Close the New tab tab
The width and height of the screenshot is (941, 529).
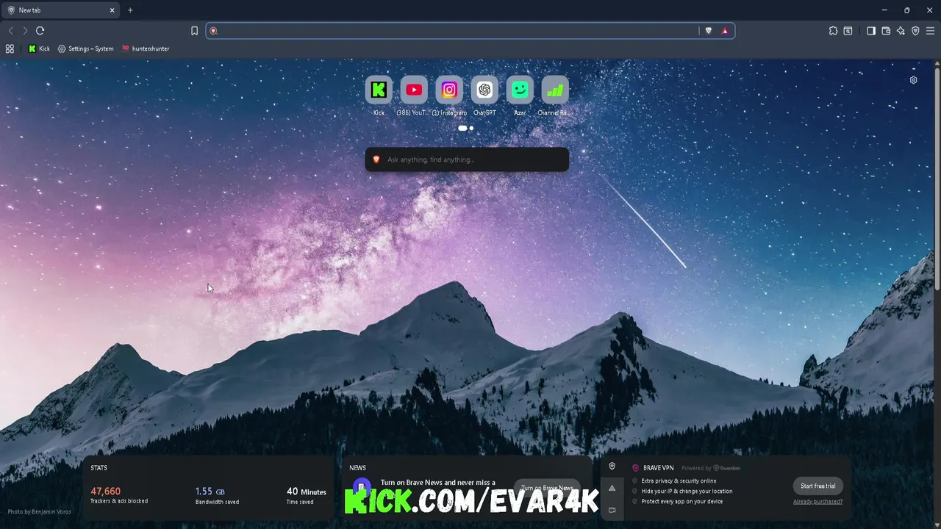point(112,10)
